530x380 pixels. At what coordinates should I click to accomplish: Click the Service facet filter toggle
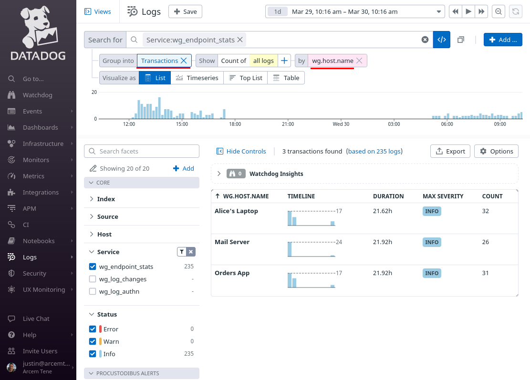[182, 252]
